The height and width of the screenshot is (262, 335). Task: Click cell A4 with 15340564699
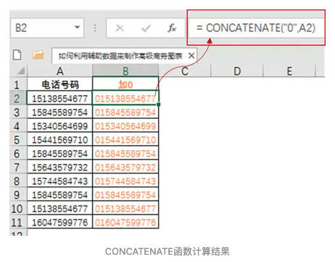[x=60, y=126]
